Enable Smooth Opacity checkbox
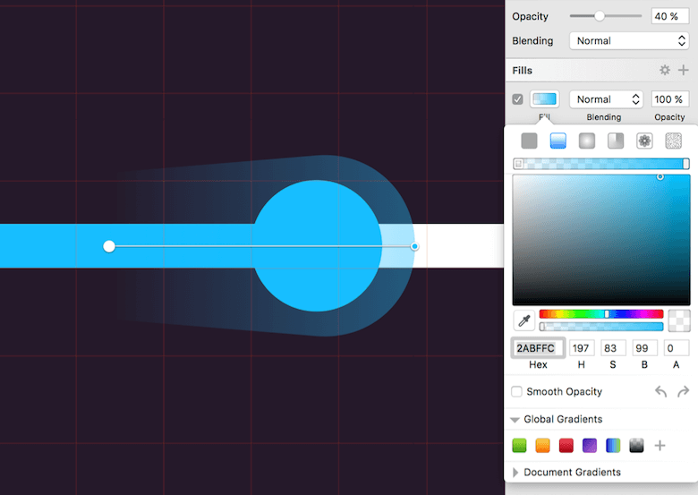The image size is (698, 495). pos(516,392)
